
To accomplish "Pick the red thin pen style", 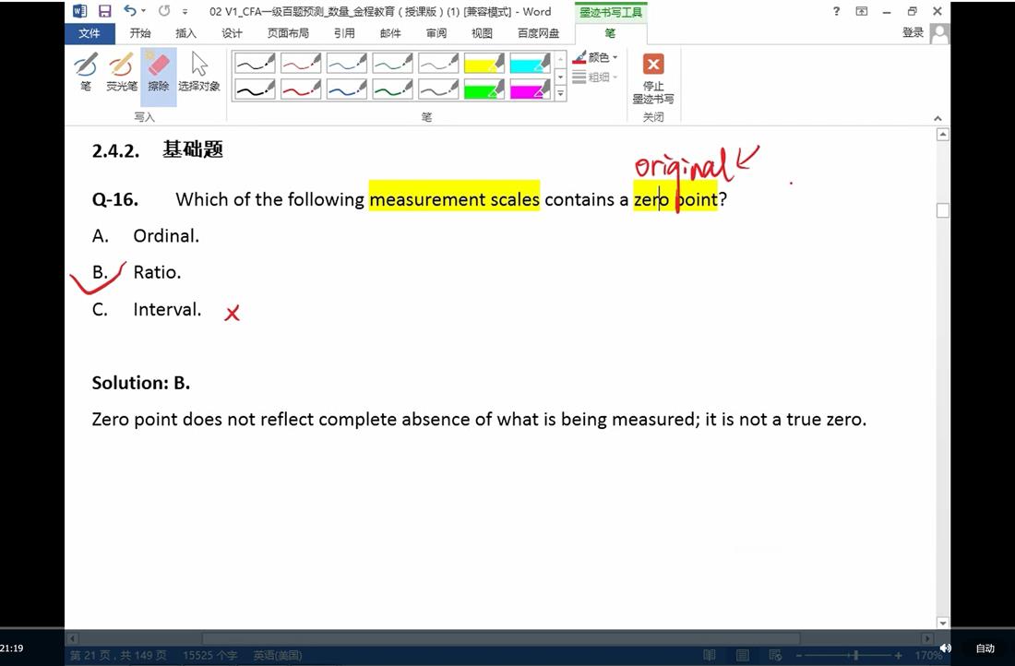I will (x=301, y=63).
